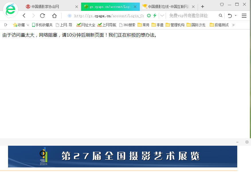Reload the current page
251x172 pixels.
(x=42, y=16)
